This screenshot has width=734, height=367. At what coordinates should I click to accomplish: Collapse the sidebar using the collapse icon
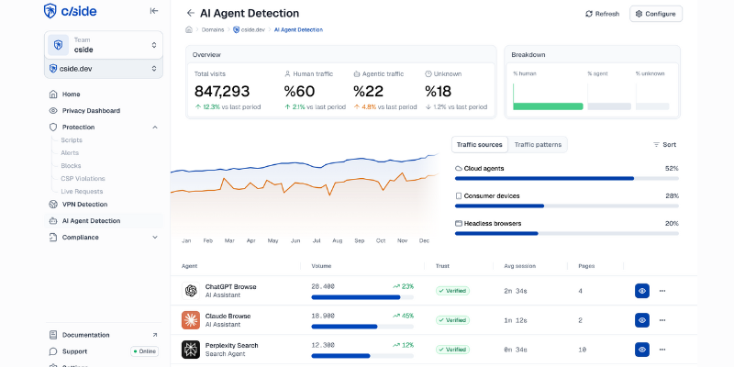pos(153,11)
